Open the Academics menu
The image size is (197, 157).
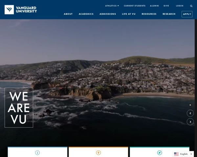point(86,14)
